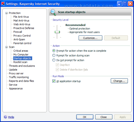Toggle the Disinfect checkbox
Screen dimensions: 134x122
tap(57, 65)
